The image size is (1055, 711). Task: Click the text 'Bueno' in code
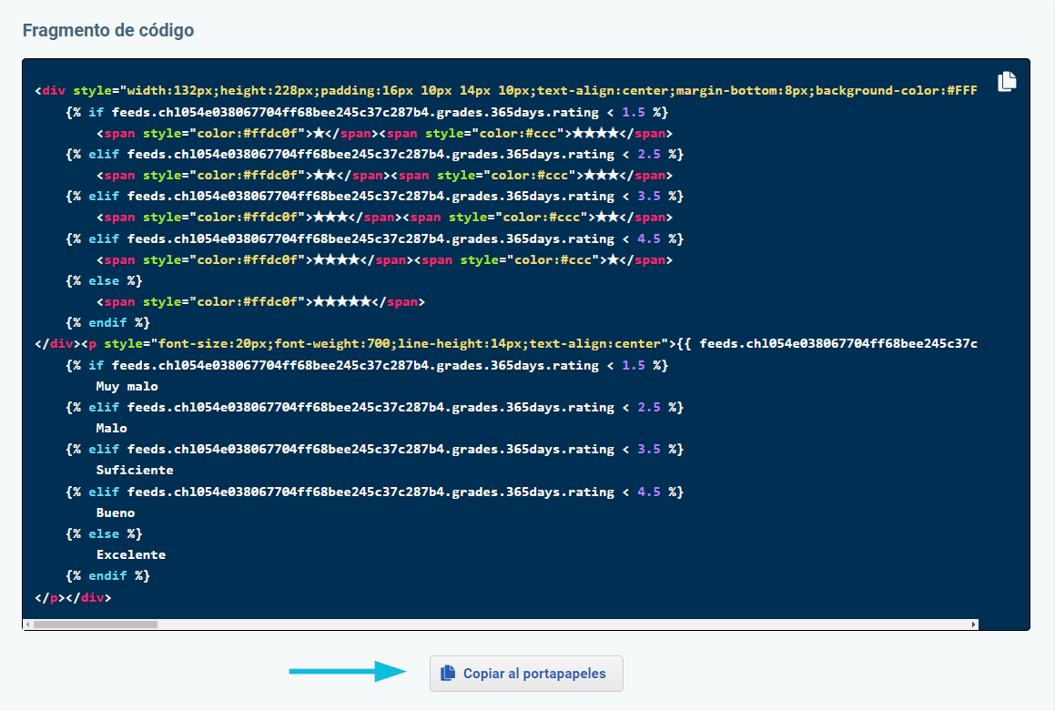pyautogui.click(x=115, y=513)
